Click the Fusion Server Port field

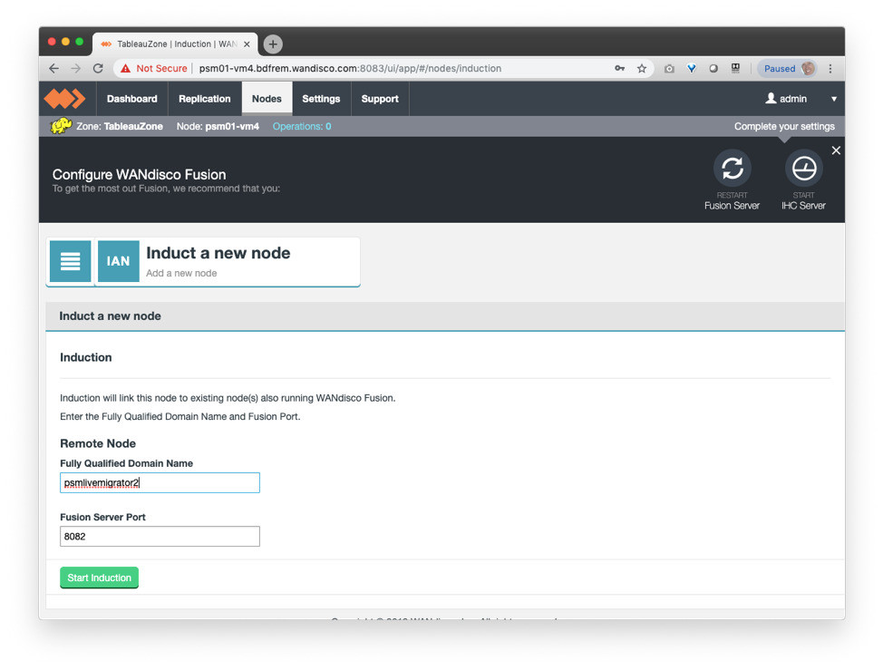[x=160, y=537]
